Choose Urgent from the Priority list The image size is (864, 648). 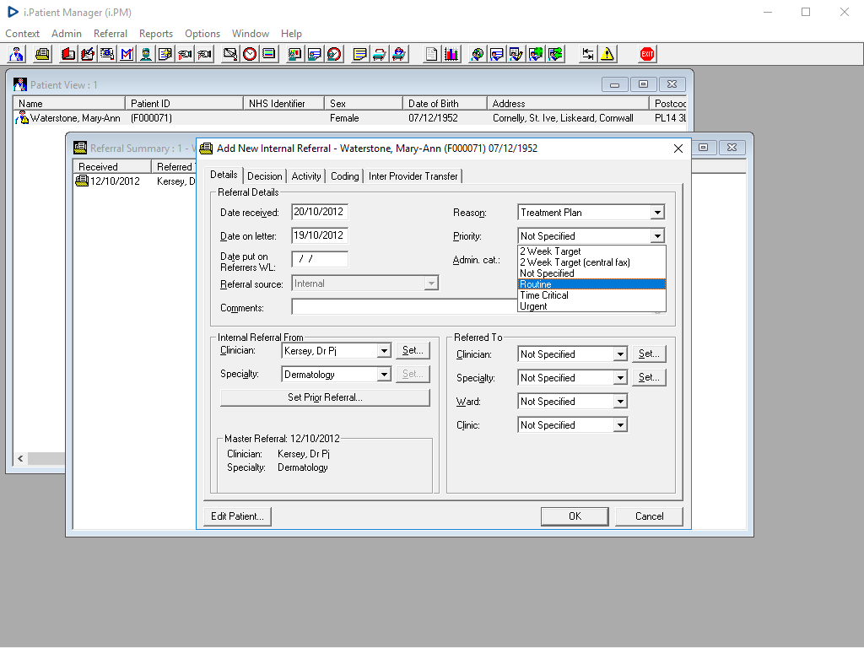[591, 306]
